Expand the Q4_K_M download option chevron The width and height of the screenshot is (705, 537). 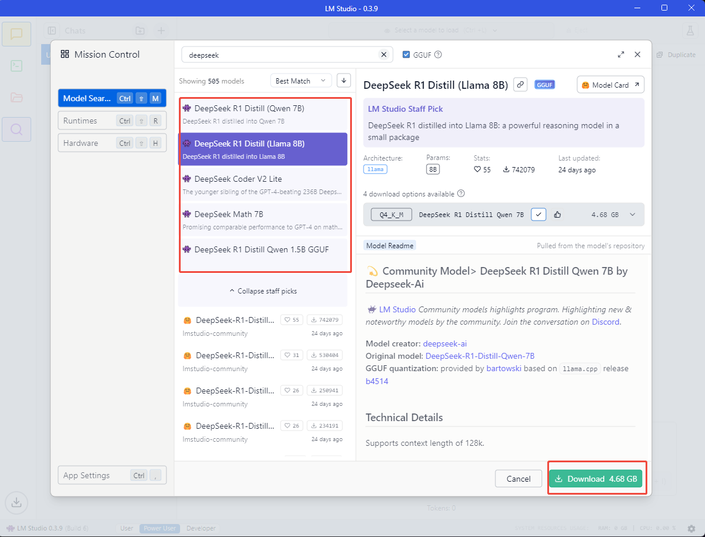pos(633,215)
